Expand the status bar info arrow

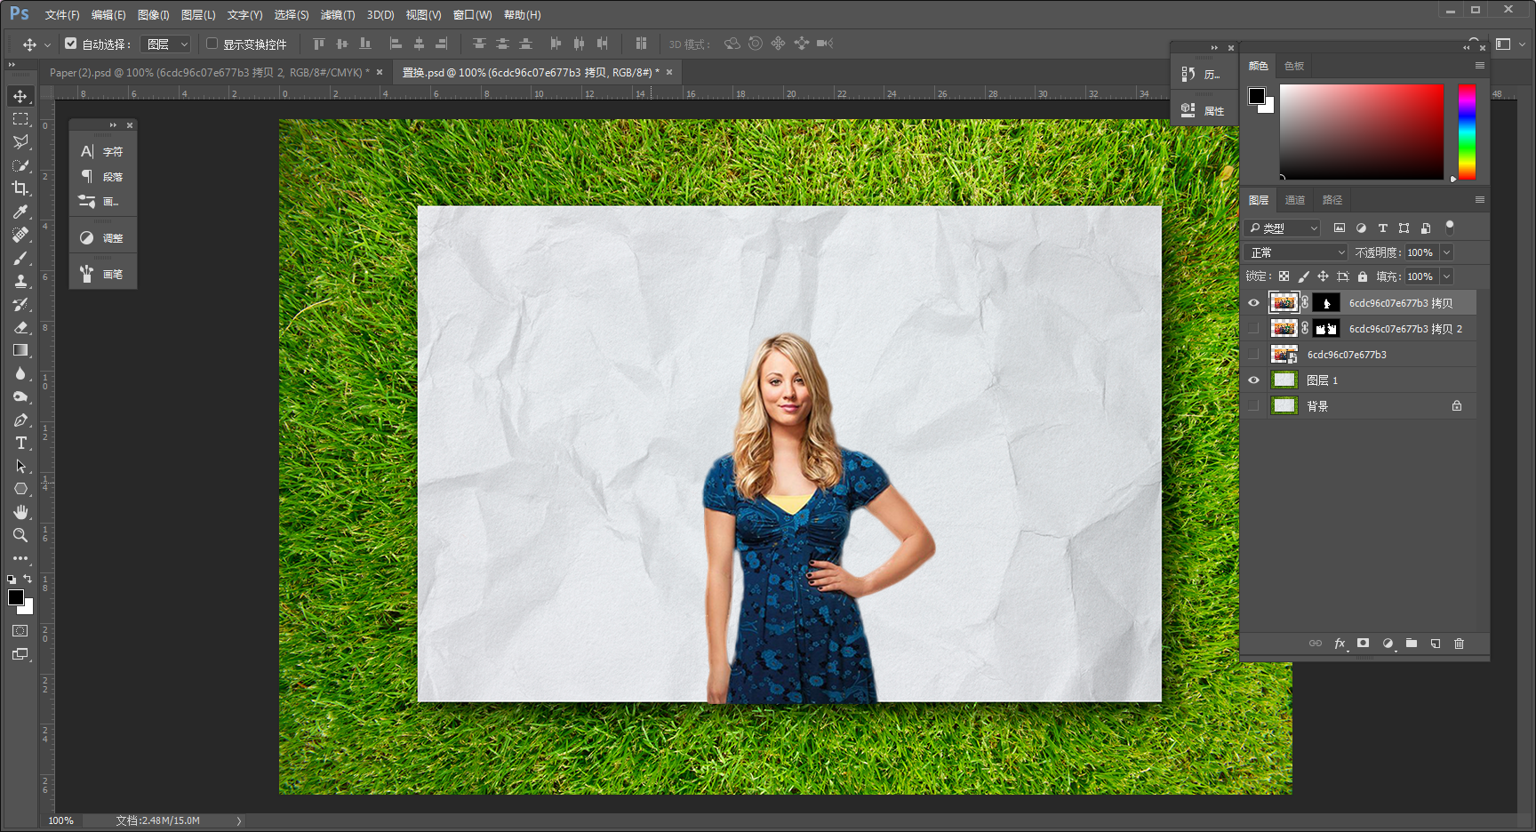pos(239,820)
